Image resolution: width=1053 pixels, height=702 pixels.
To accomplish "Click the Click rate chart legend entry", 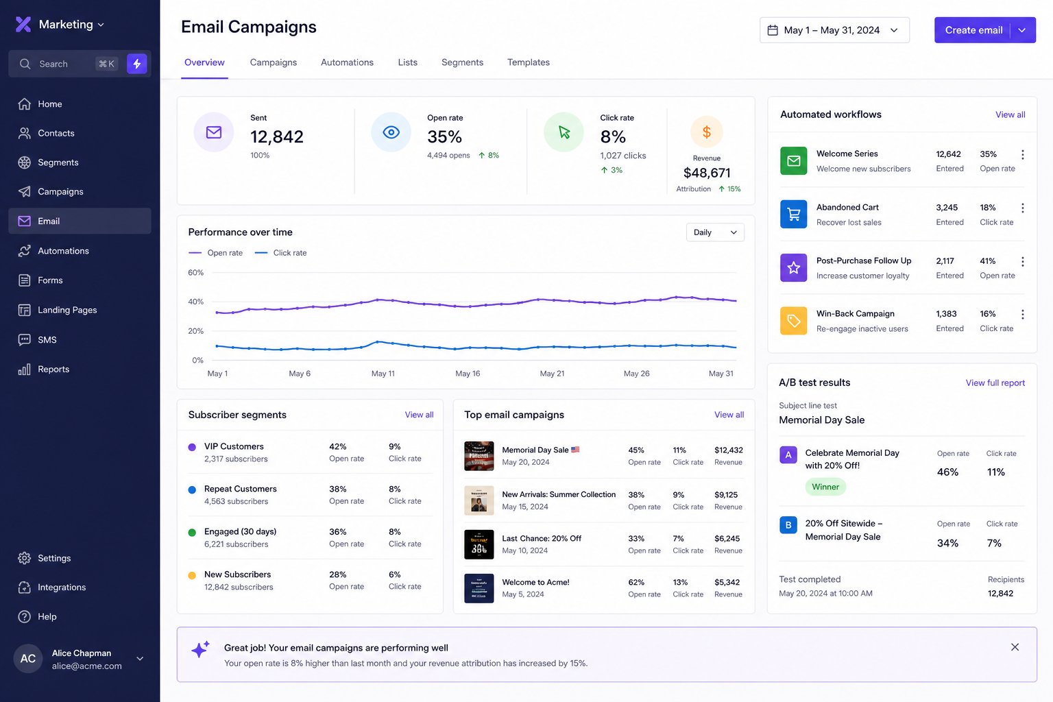I will [281, 253].
